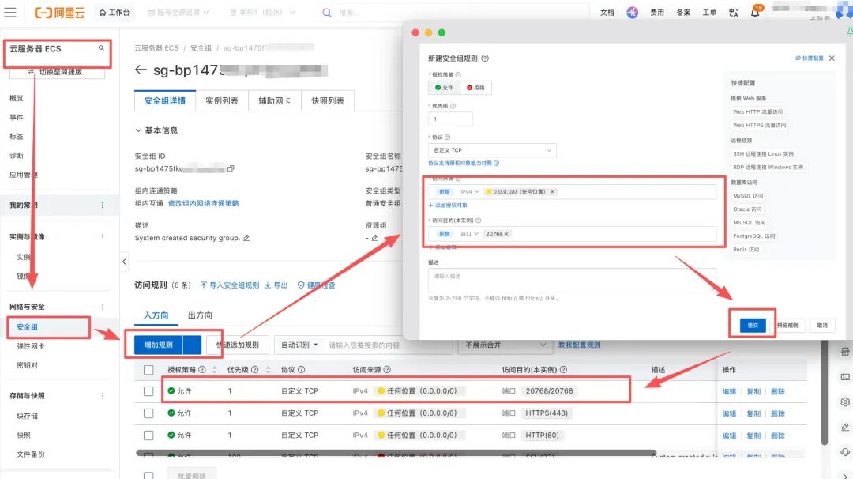Screen dimensions: 853x479
Task: Switch to the 出方向 tab
Action: pyautogui.click(x=200, y=315)
